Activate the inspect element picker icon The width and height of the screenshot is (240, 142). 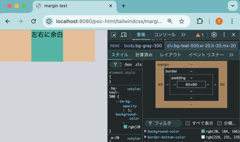[x=114, y=35]
